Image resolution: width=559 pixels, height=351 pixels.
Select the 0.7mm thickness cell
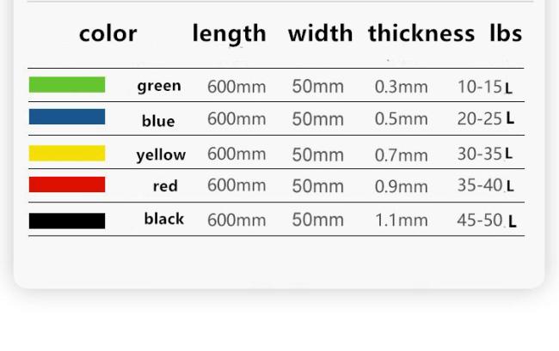tap(401, 155)
